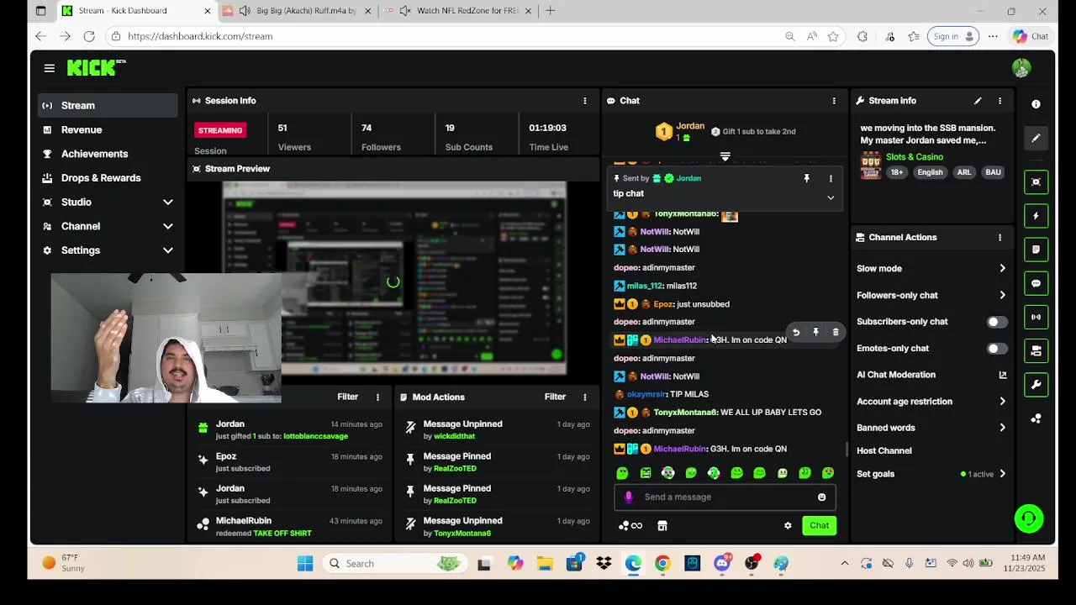Switch to the Watch NFL RedZone browser tab
The height and width of the screenshot is (605, 1076).
[457, 11]
